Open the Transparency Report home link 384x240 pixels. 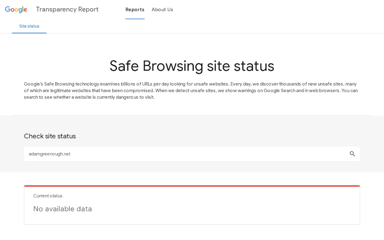pos(67,9)
